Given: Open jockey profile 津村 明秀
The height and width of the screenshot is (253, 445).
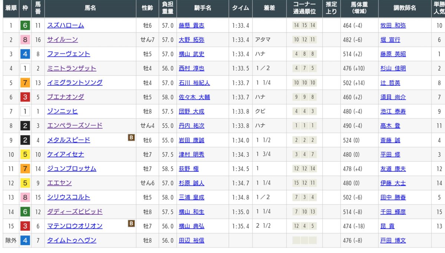Looking at the screenshot, I should (x=191, y=155).
